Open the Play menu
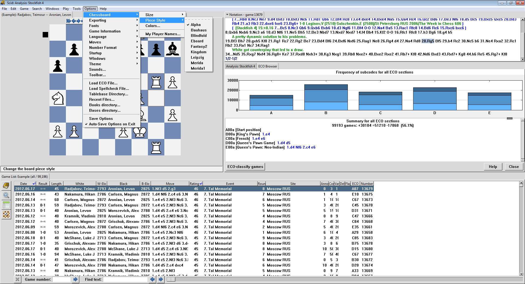The height and width of the screenshot is (284, 525). point(66,8)
